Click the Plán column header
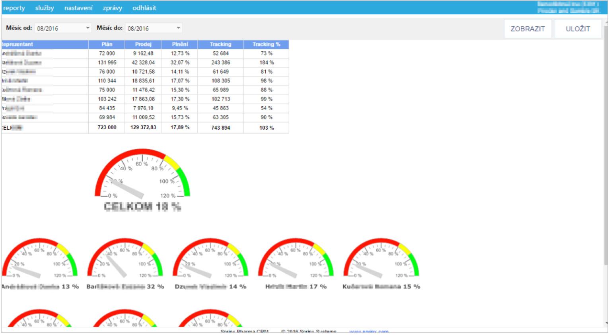The width and height of the screenshot is (609, 335). point(107,44)
